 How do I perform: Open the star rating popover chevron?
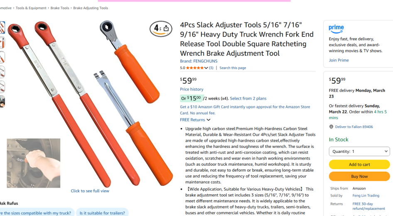click(206, 68)
